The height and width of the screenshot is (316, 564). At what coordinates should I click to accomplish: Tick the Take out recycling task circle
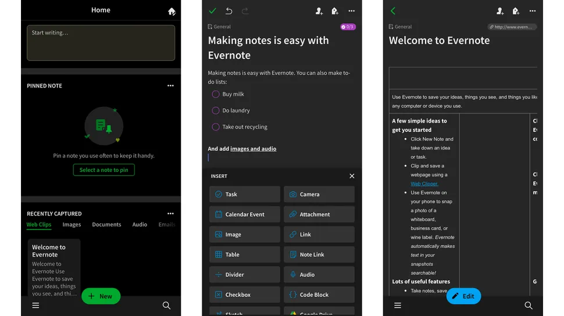tap(216, 127)
